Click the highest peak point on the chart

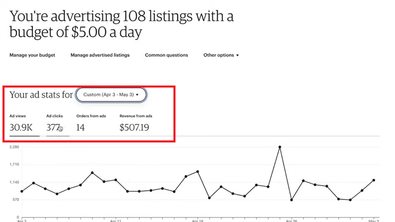click(x=280, y=147)
